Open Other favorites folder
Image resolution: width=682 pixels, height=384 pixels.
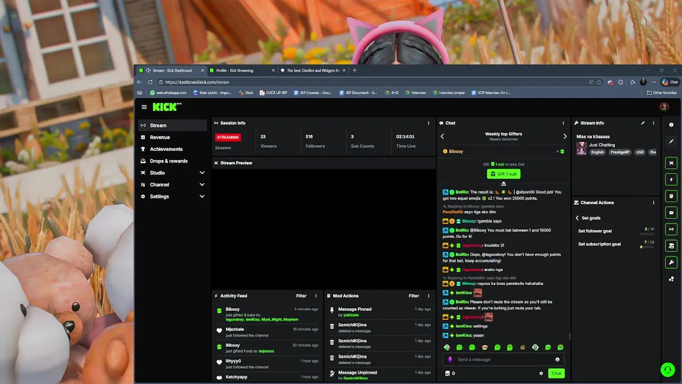click(x=662, y=93)
